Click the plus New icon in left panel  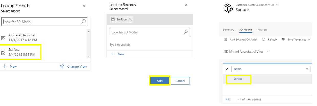tap(5, 66)
